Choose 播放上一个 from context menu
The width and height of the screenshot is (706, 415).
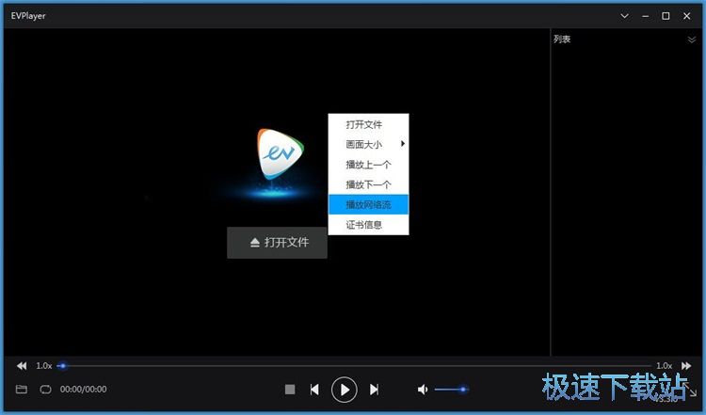click(x=369, y=165)
